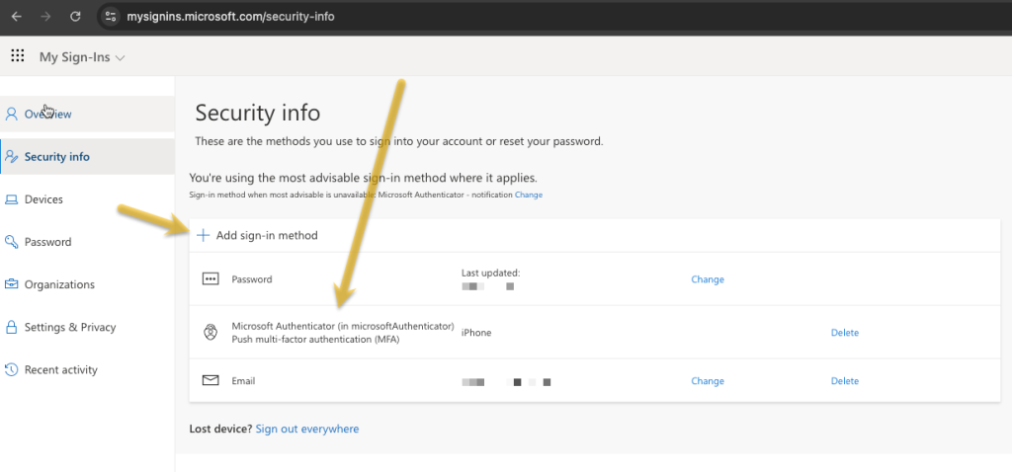1012x472 pixels.
Task: Open Organizations from the sidebar
Action: pos(59,284)
